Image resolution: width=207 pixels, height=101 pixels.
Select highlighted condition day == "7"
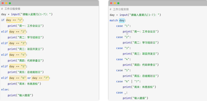pos(40,78)
